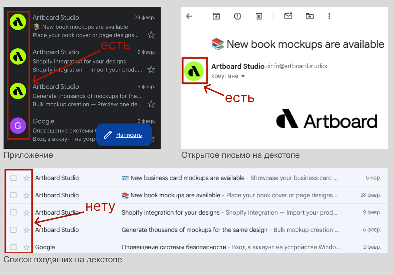Image resolution: width=394 pixels, height=275 pixels.
Task: Tick checkbox for the Google 2 февр. email
Action: click(x=14, y=247)
